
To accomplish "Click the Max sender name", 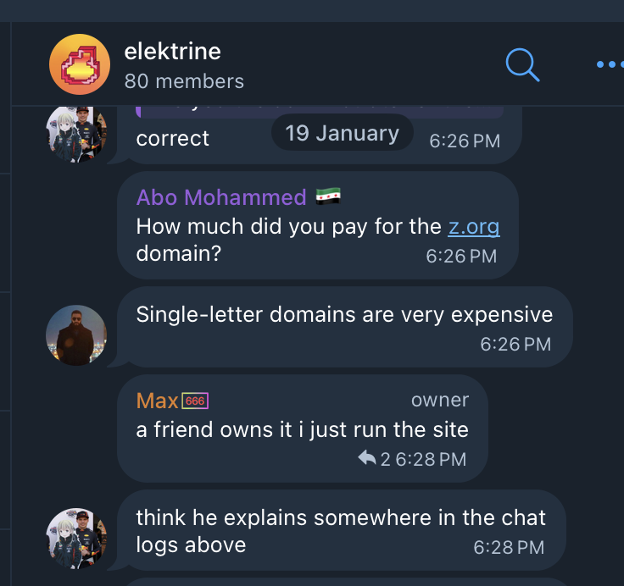I will click(x=158, y=401).
